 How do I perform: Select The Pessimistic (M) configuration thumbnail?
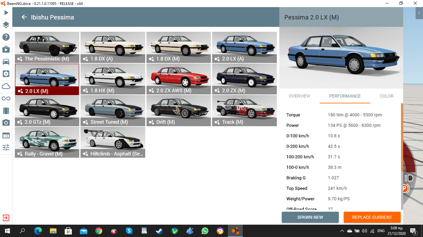47,48
